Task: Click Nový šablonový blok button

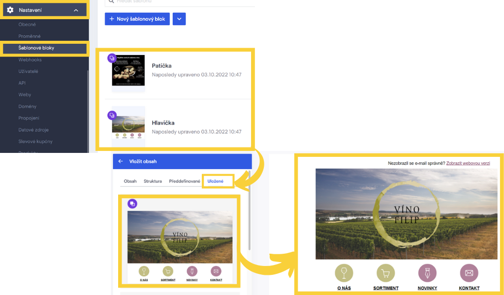Action: point(137,19)
